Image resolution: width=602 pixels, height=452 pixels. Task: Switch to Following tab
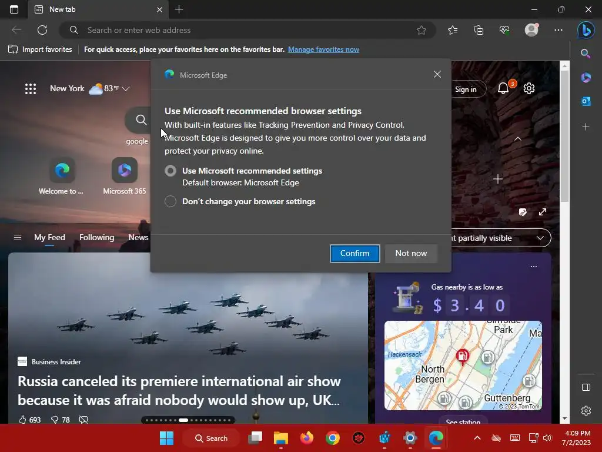[97, 238]
